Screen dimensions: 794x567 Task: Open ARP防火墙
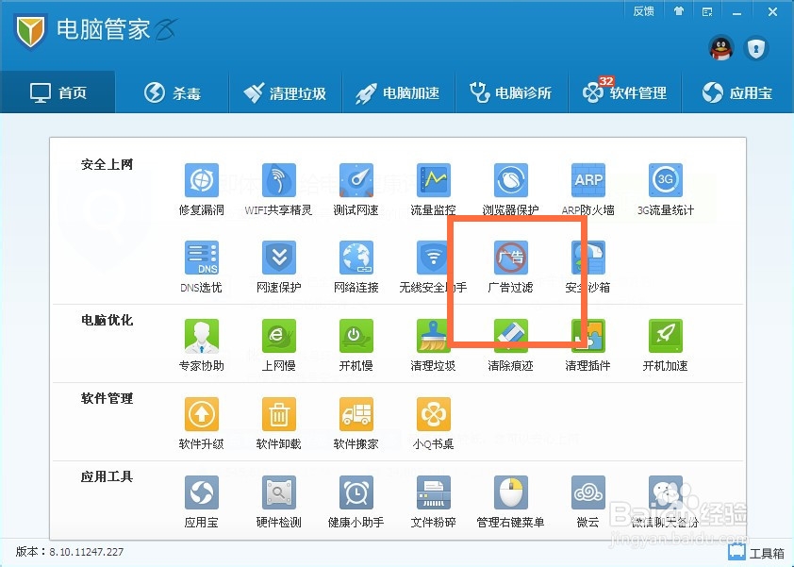coord(587,190)
